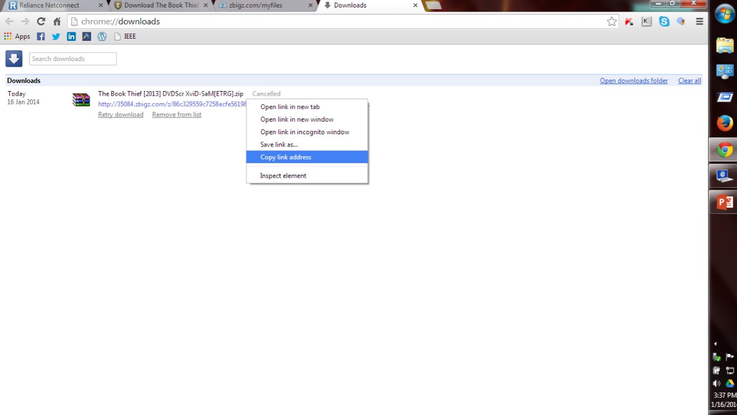
Task: Choose Open link in incognito window
Action: (x=305, y=132)
